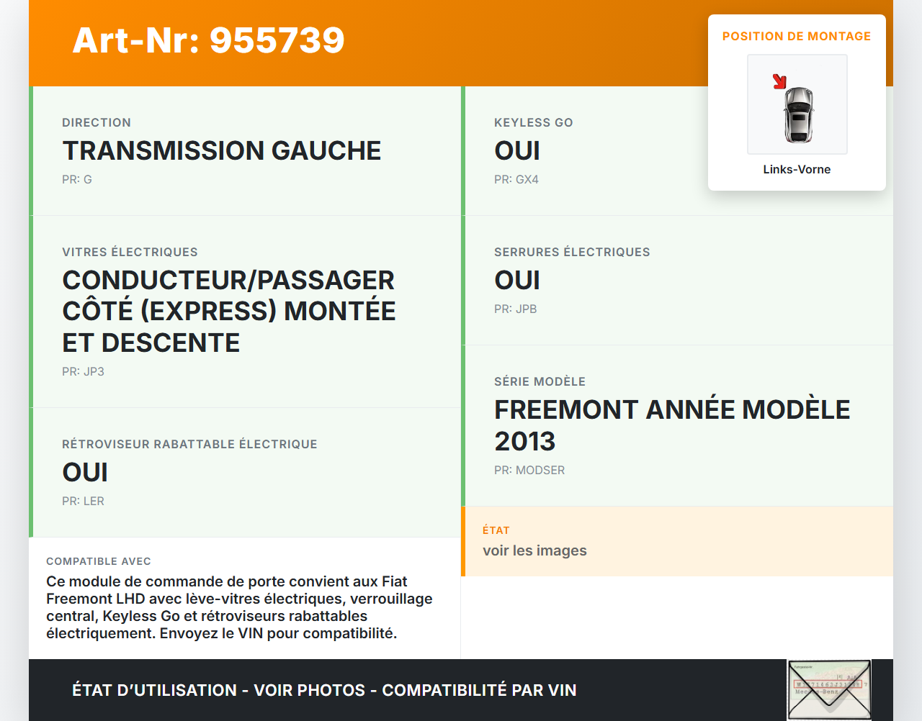Click the "KEYLESS GO" label
The image size is (922, 721).
(x=534, y=122)
